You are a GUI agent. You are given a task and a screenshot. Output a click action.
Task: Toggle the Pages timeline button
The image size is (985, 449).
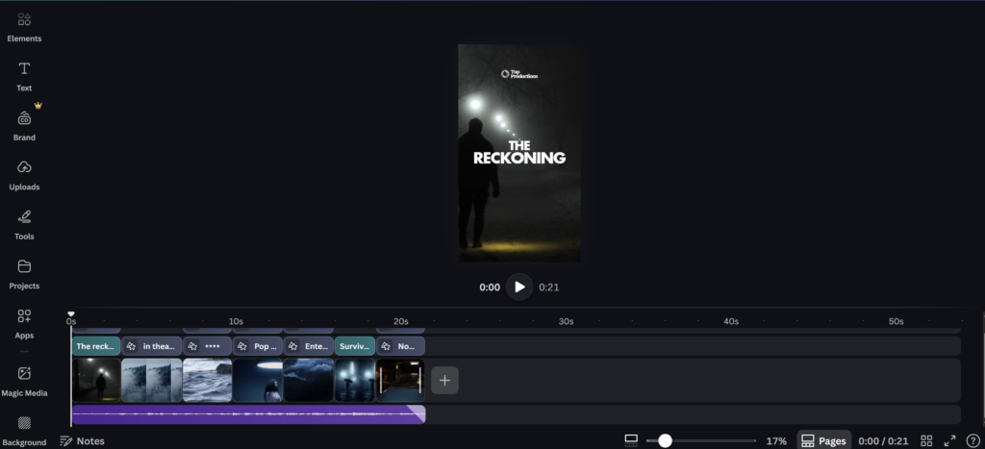coord(824,441)
